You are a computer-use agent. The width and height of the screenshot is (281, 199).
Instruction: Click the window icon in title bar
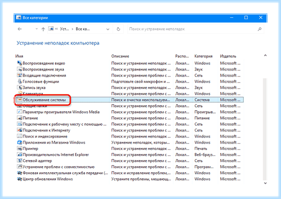pyautogui.click(x=19, y=17)
